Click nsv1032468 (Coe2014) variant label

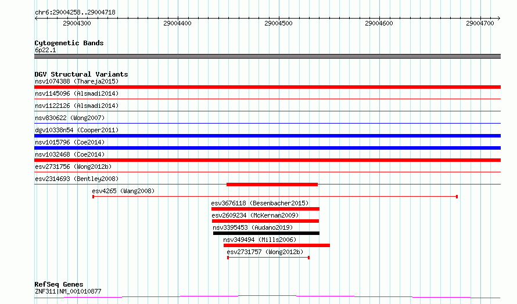(x=70, y=154)
